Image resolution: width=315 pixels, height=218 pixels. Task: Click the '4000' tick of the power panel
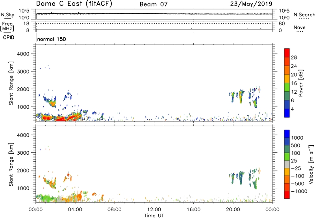click(23, 54)
